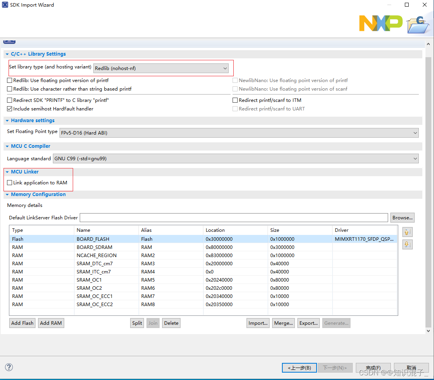Sort table by Name column header
The width and height of the screenshot is (434, 380).
point(106,230)
